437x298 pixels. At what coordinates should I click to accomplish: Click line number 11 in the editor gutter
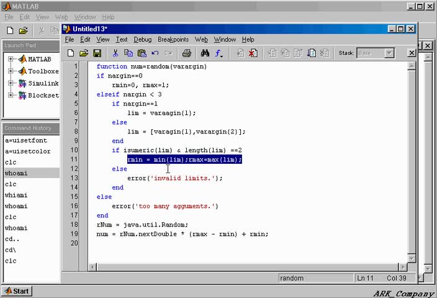click(74, 159)
